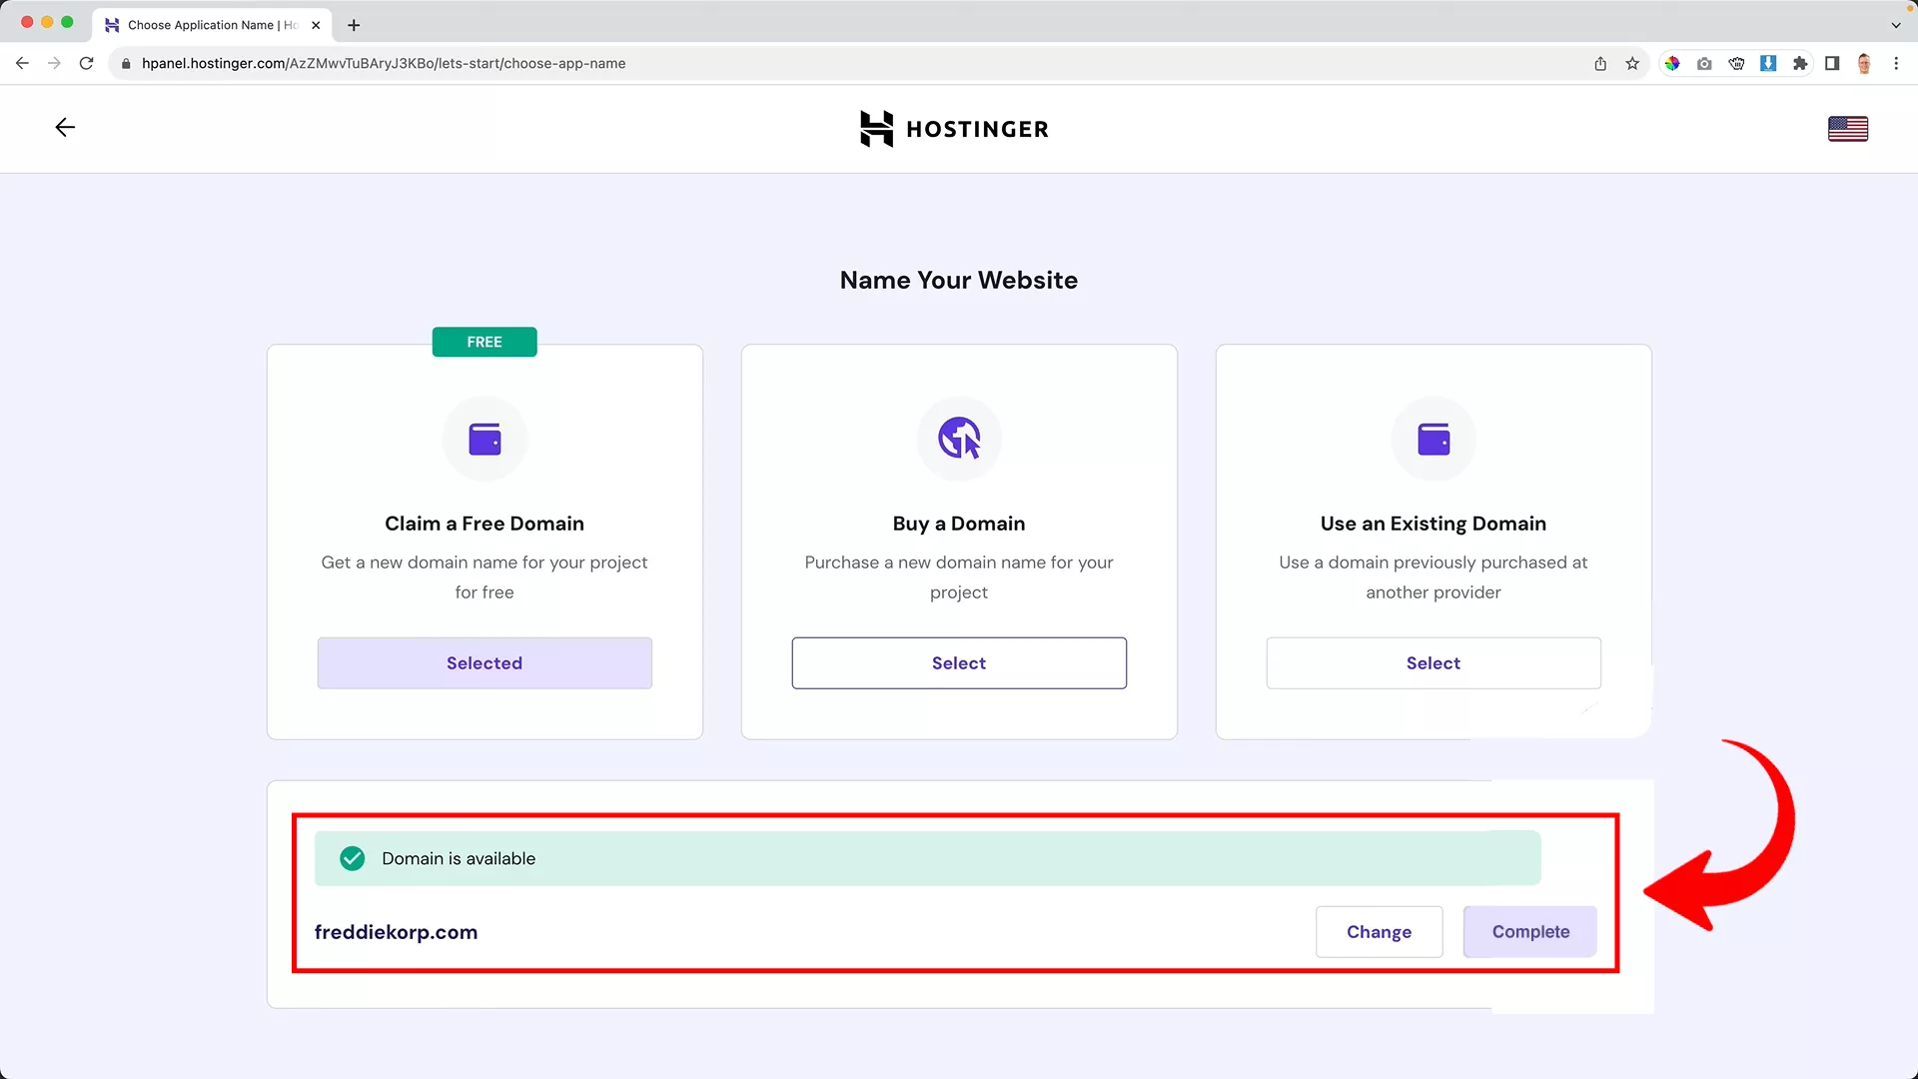This screenshot has height=1079, width=1918.
Task: Click the back arrow at top left
Action: [x=64, y=127]
